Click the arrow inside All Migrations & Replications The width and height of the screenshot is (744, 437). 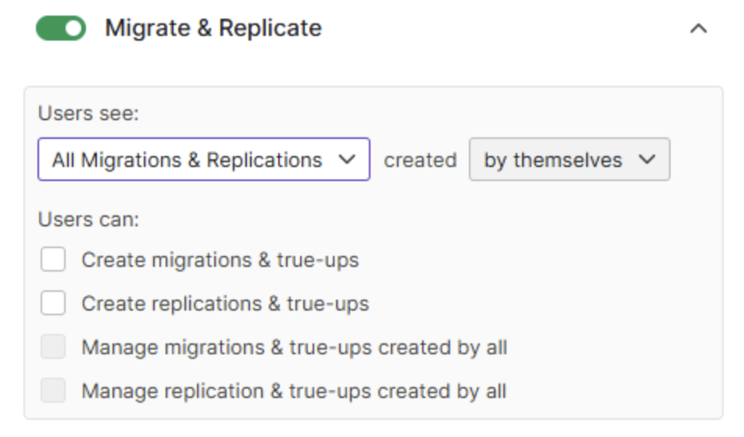347,159
